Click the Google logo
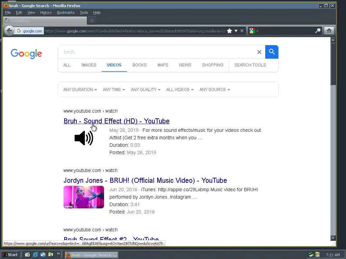 (26, 54)
